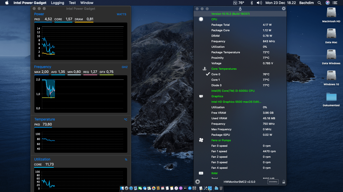Click the 2500MHz CPU frequency badge
Image resolution: width=343 pixels, height=192 pixels.
(273, 182)
